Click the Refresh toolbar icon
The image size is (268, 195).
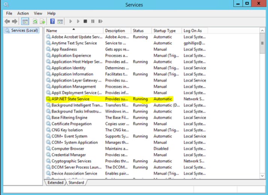(35, 21)
